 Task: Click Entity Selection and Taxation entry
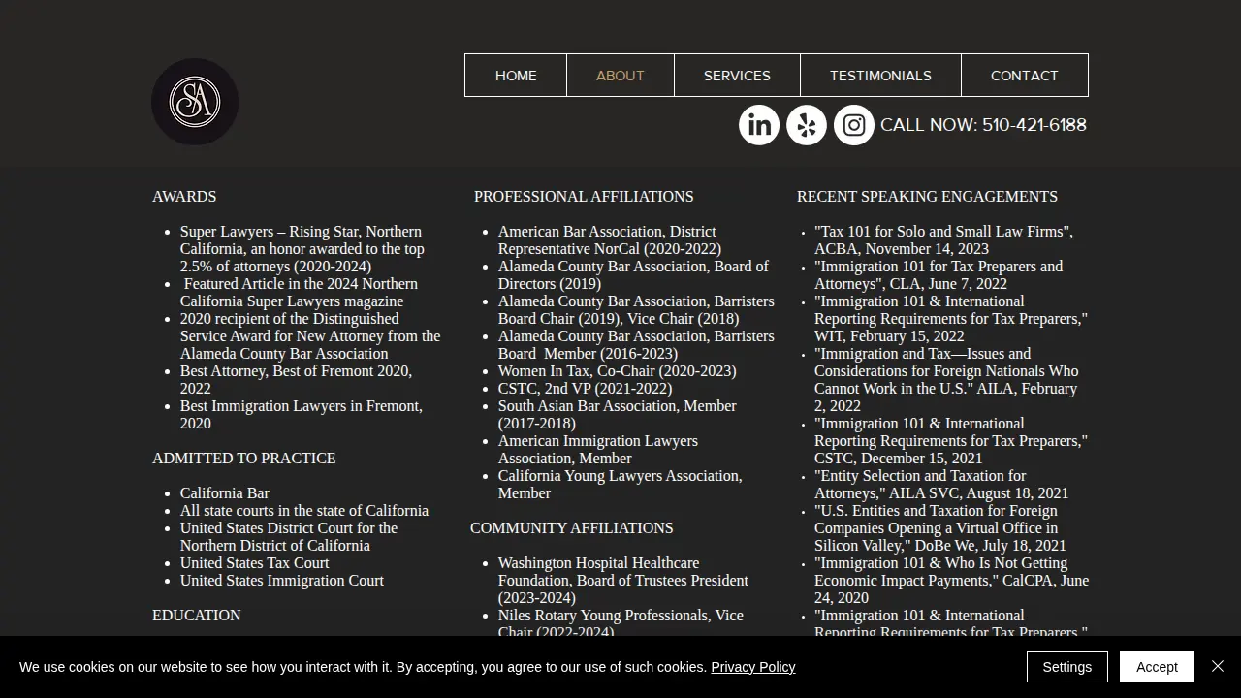pyautogui.click(x=941, y=485)
